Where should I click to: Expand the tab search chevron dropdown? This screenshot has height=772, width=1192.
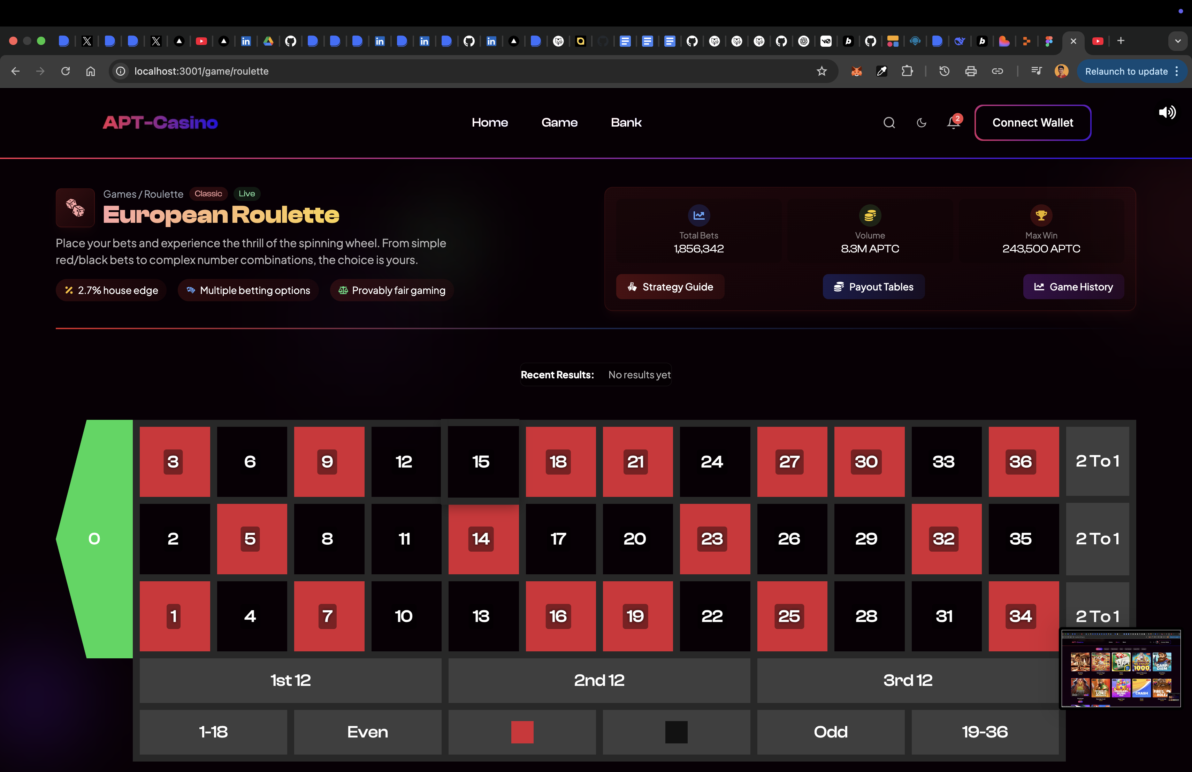click(1177, 41)
